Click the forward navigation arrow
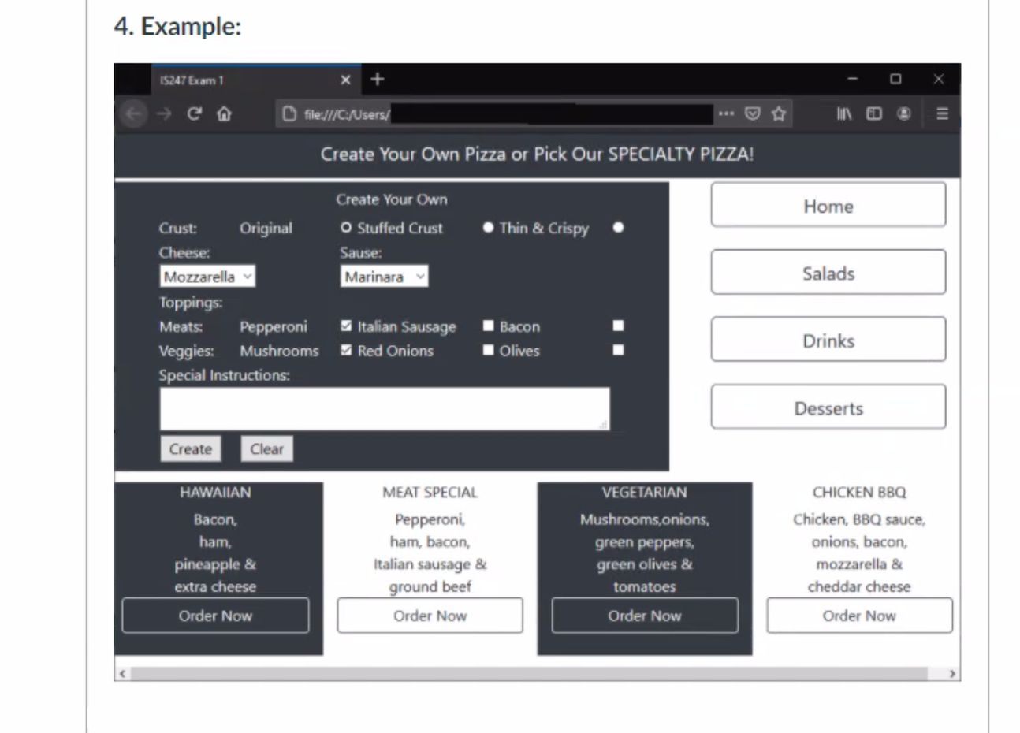This screenshot has height=733, width=1020. [x=163, y=113]
